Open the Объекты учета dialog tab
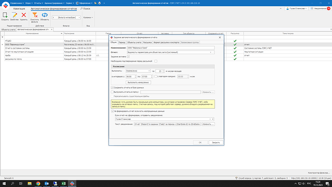 [x=134, y=42]
